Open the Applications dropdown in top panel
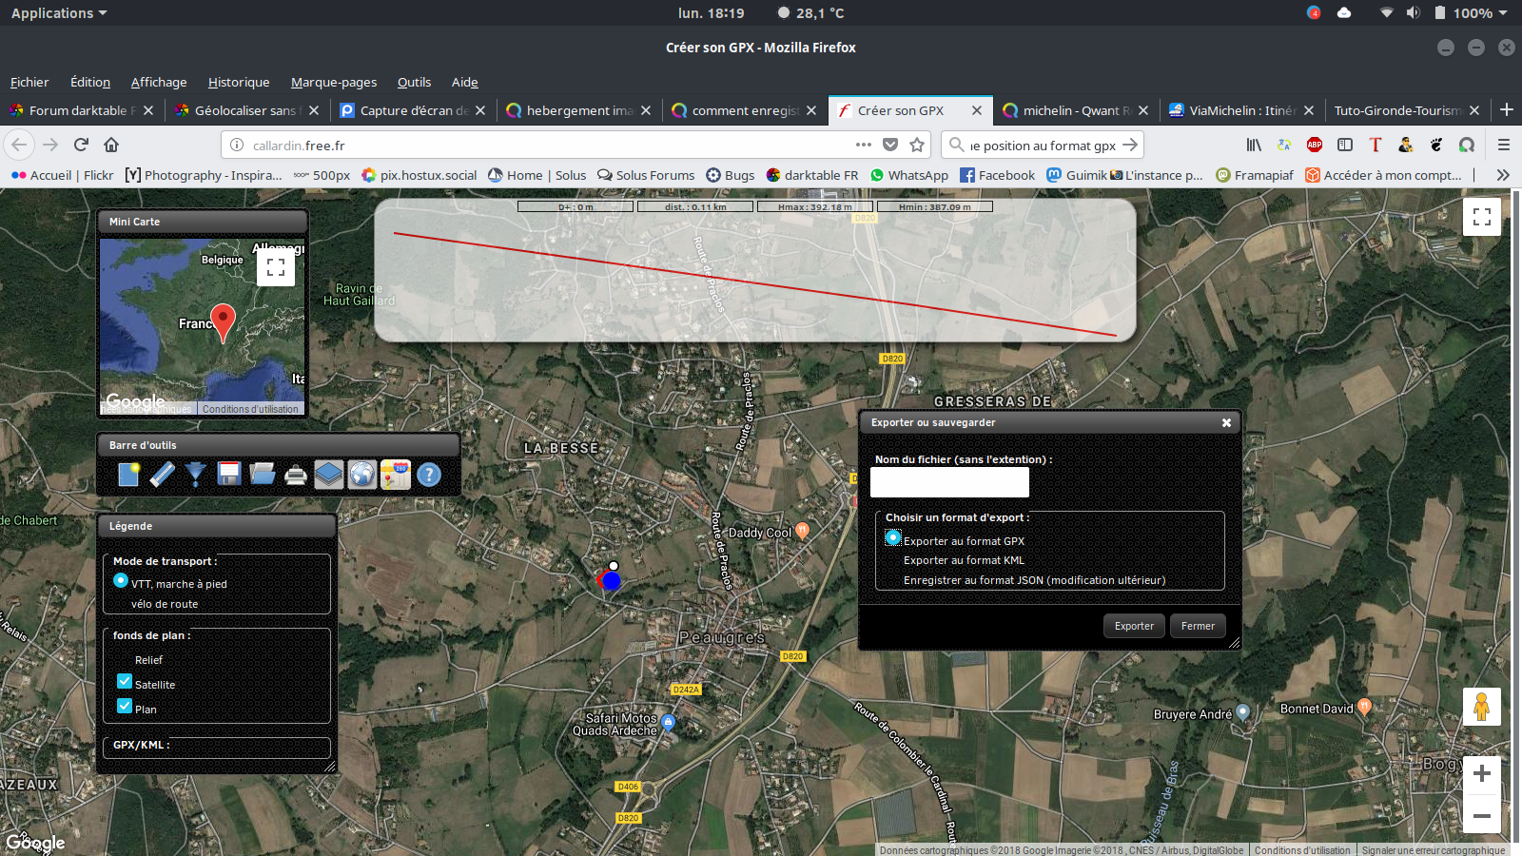This screenshot has width=1522, height=856. pyautogui.click(x=59, y=13)
